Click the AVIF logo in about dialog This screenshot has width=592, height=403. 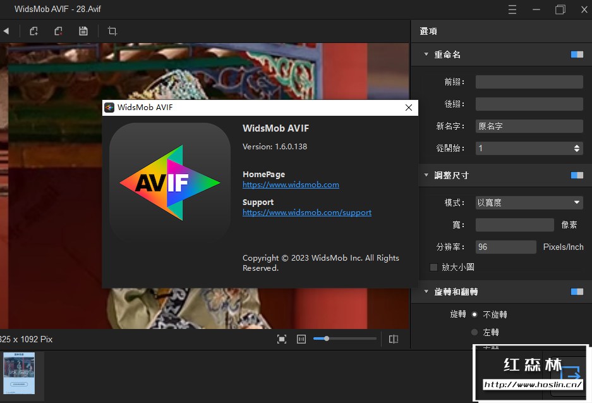170,183
